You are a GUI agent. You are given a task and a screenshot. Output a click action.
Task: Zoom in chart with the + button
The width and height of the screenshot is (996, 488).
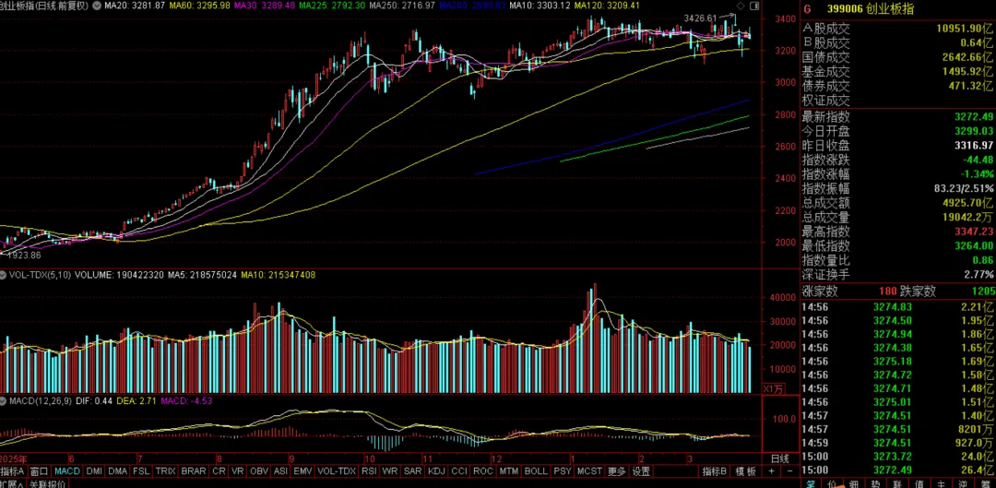(x=770, y=470)
